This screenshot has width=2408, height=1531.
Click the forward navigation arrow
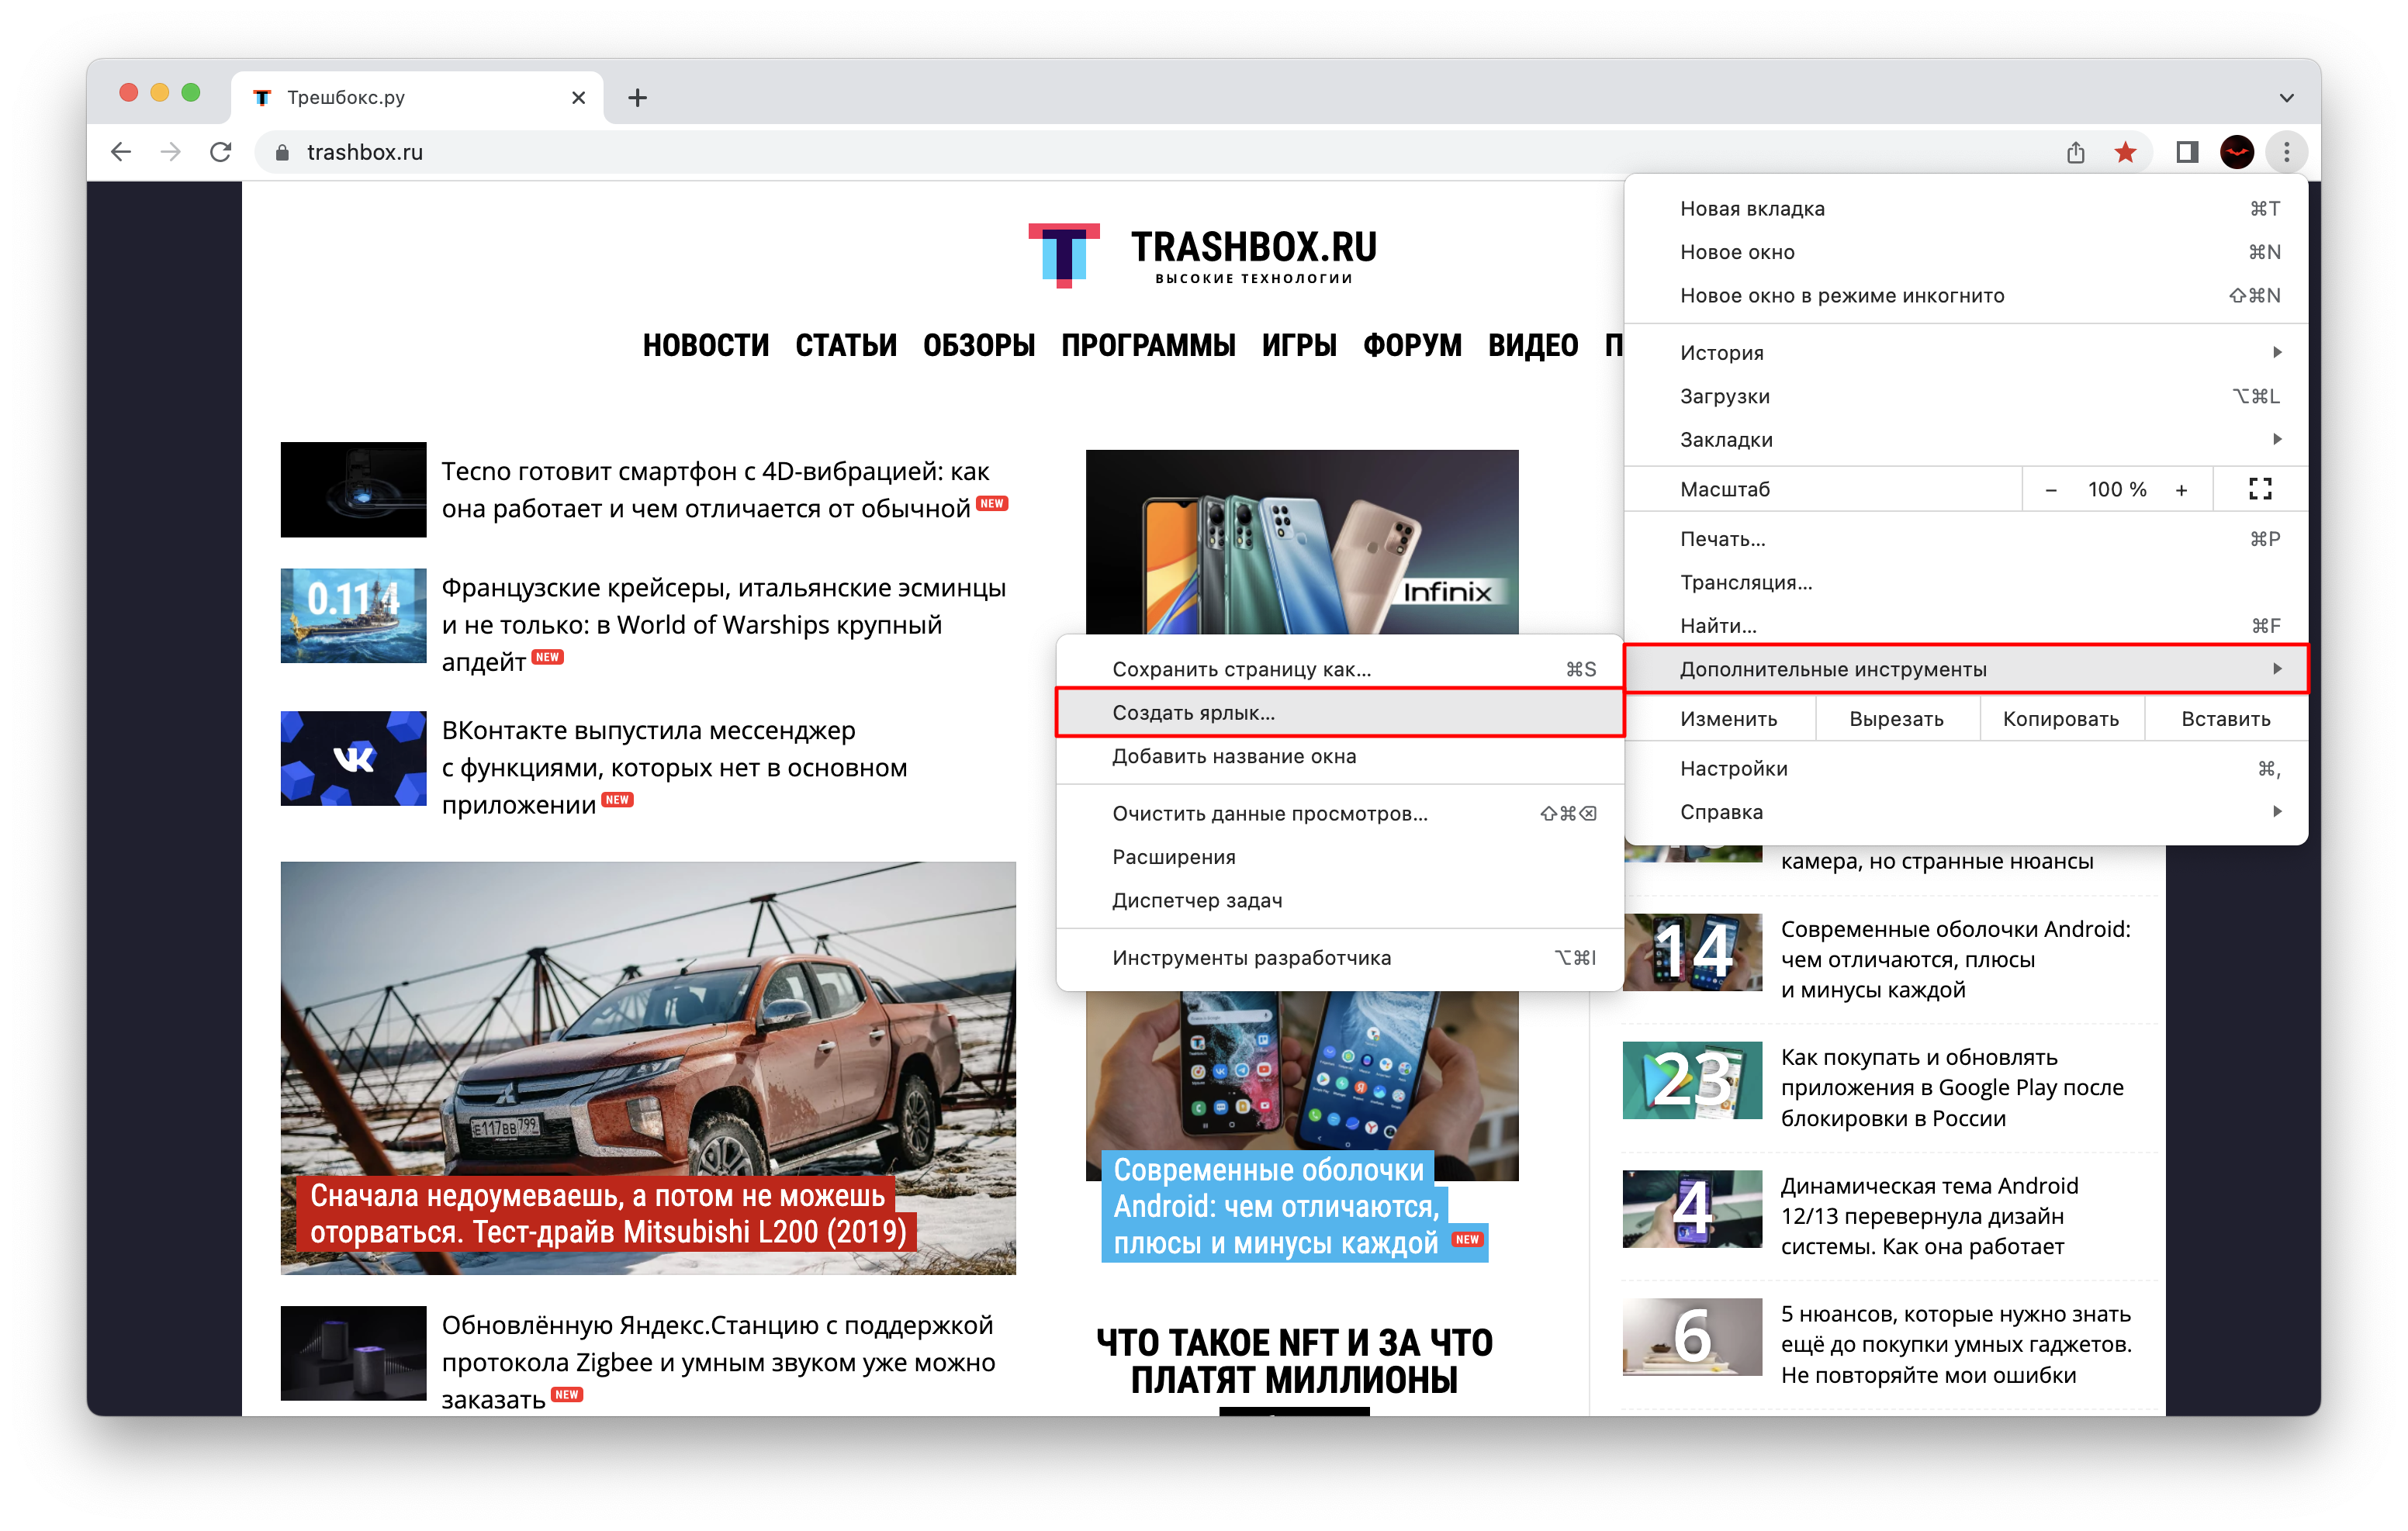pos(171,152)
